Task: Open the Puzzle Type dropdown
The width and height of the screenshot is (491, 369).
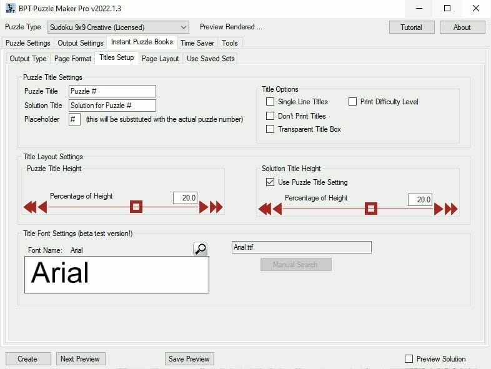Action: pos(118,27)
